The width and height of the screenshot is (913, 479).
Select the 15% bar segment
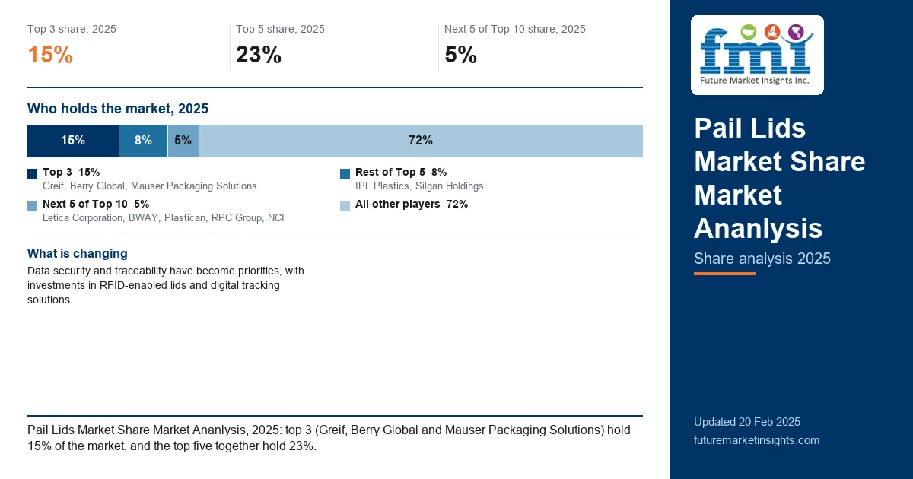73,141
